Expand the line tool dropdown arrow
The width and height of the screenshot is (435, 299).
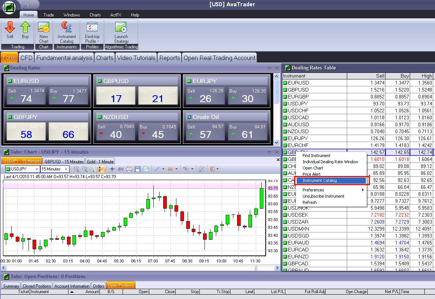pyautogui.click(x=163, y=169)
